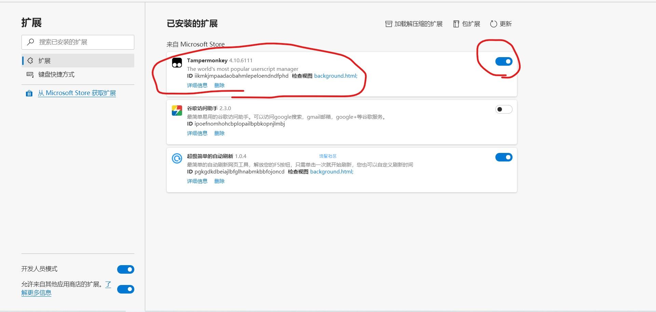Click the Microsoft Store bag icon
Viewport: 656px width, 312px height.
(29, 93)
